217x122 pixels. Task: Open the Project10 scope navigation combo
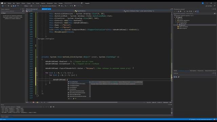tap(50, 11)
